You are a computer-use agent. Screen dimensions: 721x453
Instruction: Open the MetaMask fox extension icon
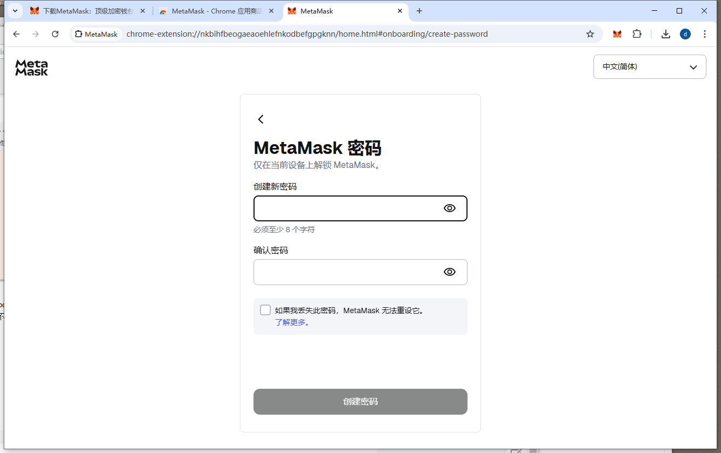[x=617, y=34]
